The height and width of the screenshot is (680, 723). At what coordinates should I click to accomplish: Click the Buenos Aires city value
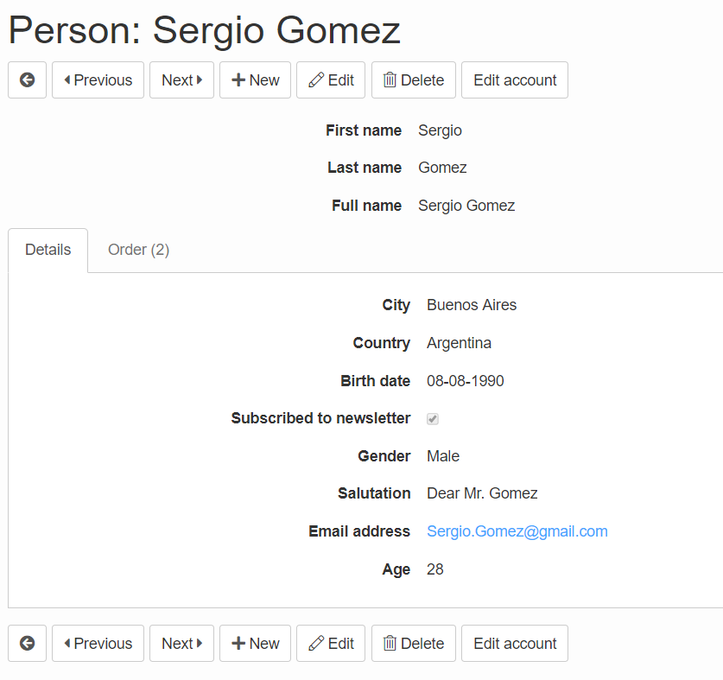click(472, 305)
